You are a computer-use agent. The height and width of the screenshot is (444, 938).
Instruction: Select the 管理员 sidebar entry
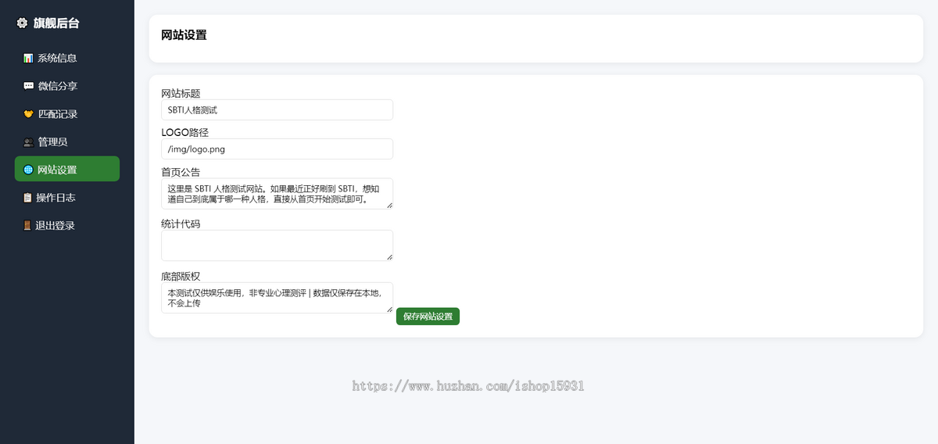click(67, 142)
